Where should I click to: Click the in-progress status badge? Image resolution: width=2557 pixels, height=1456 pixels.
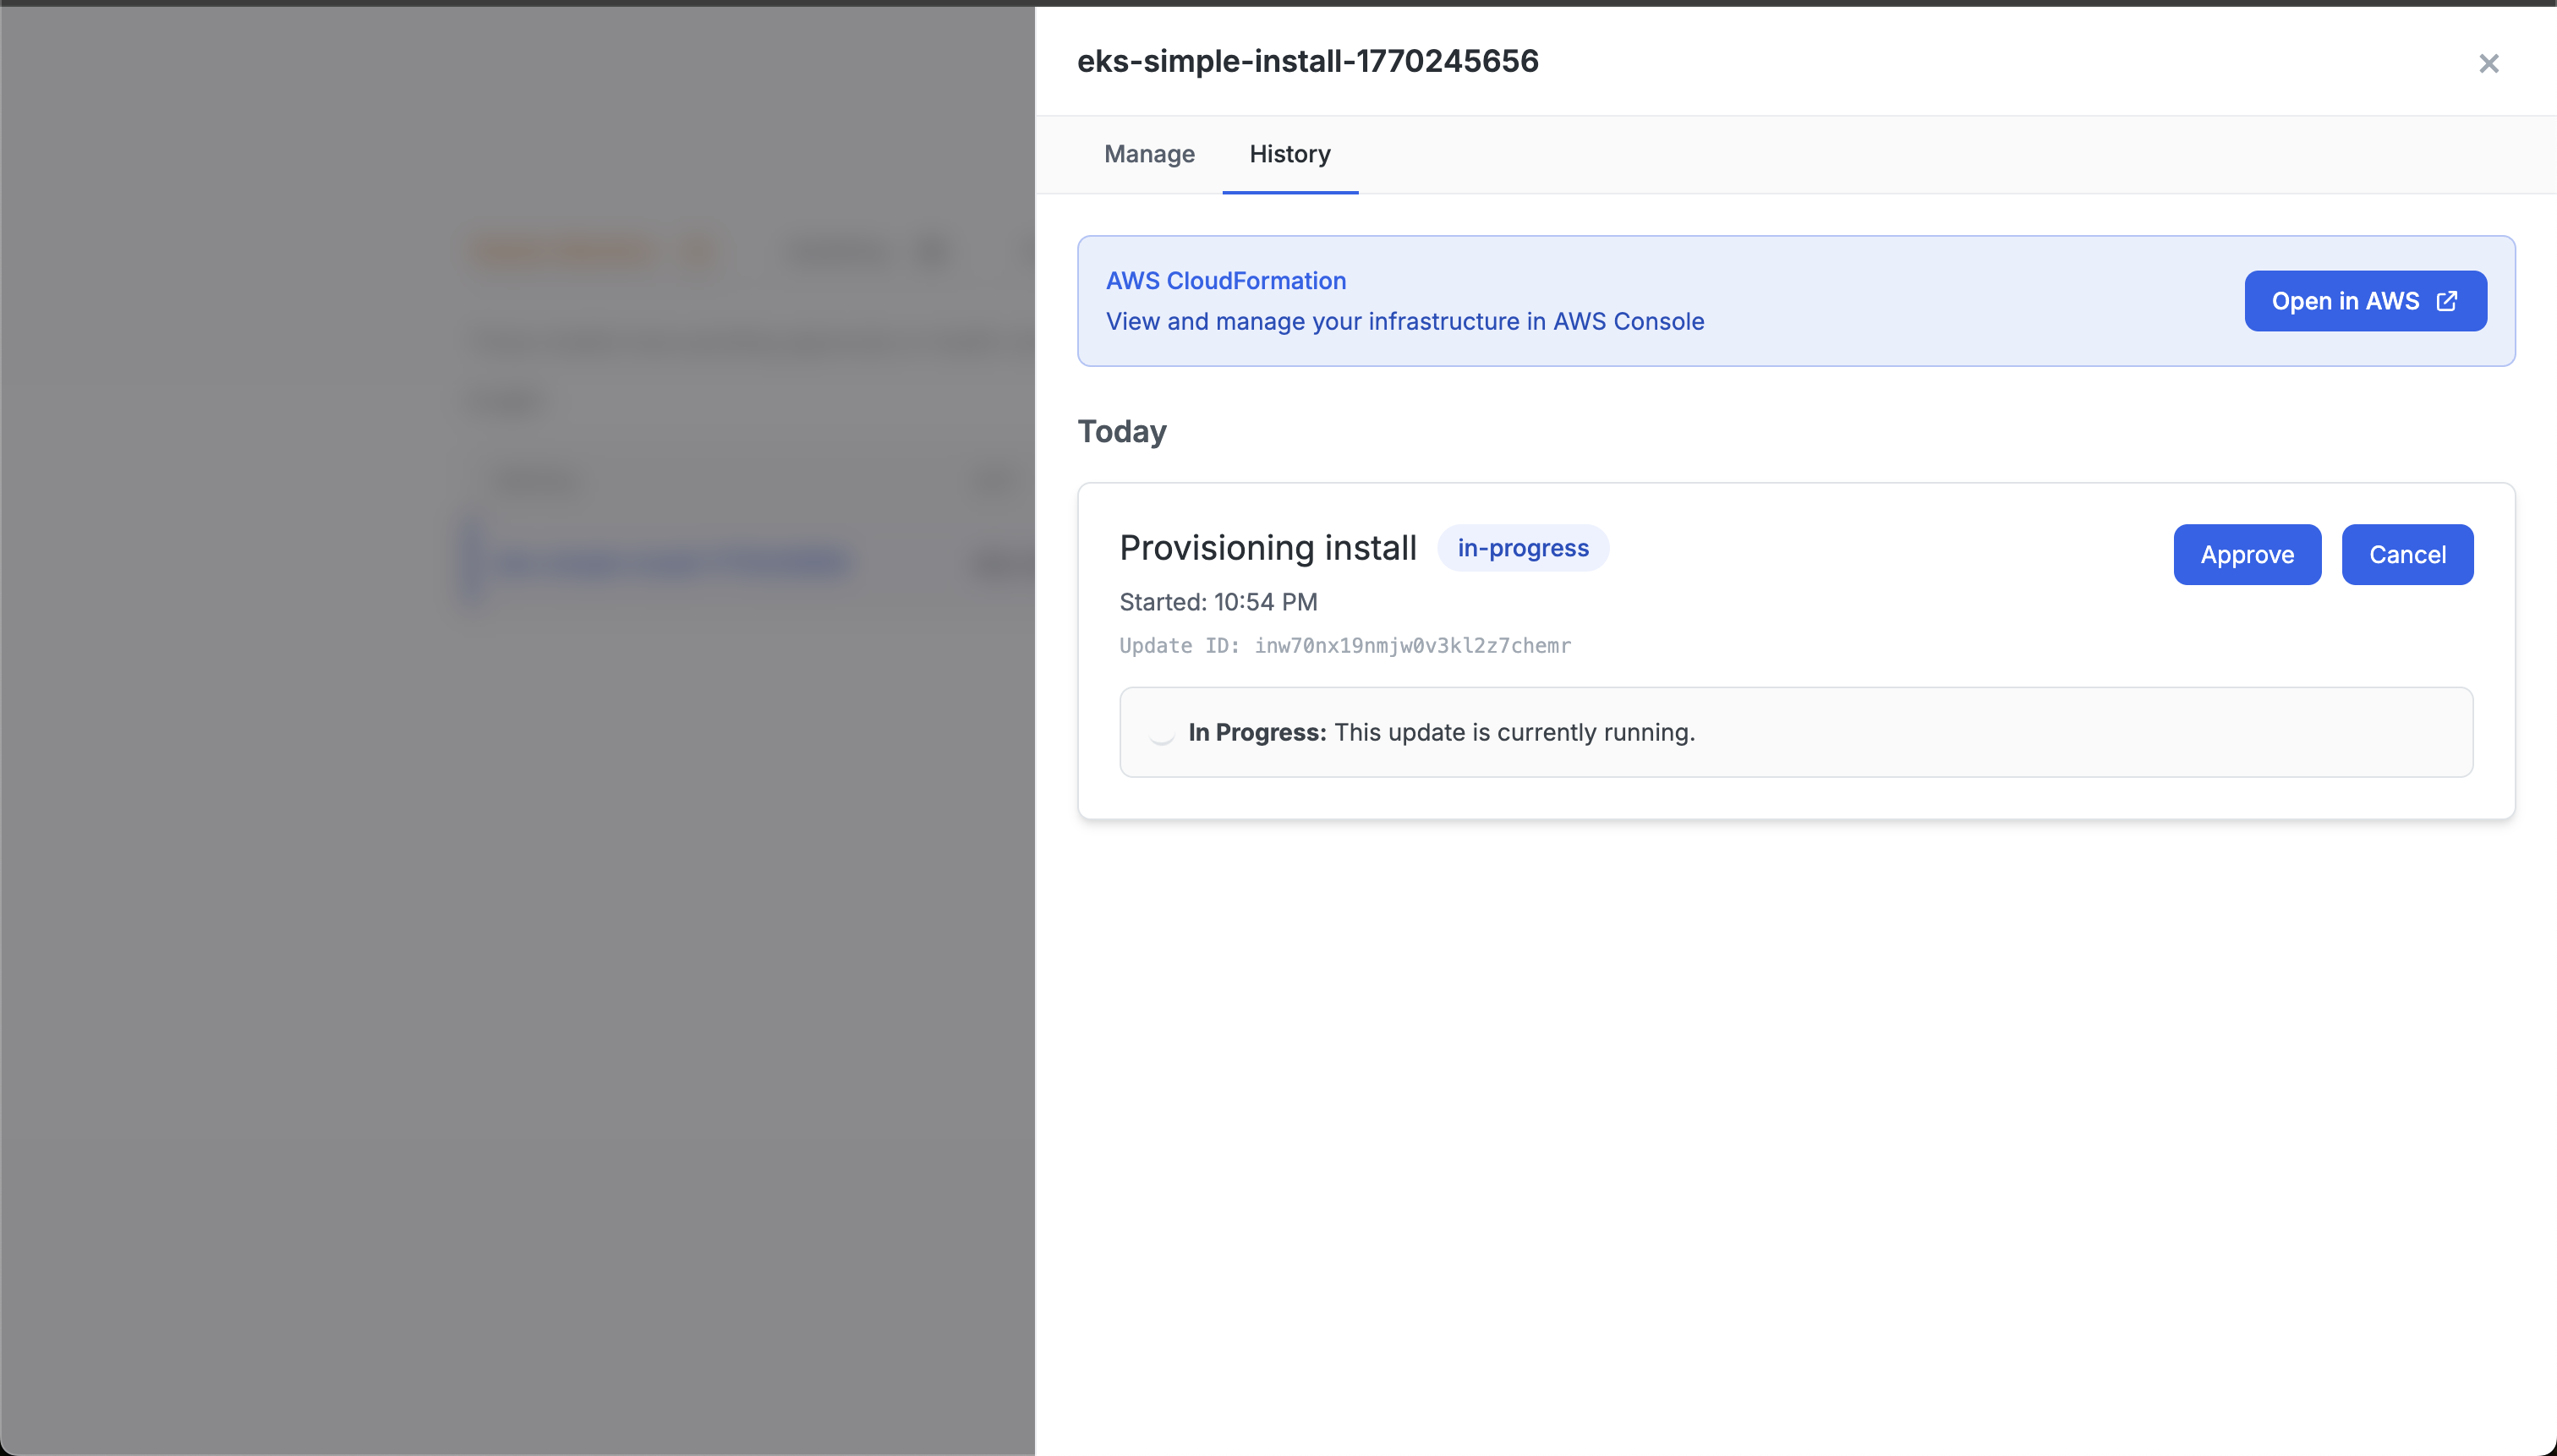coord(1522,548)
